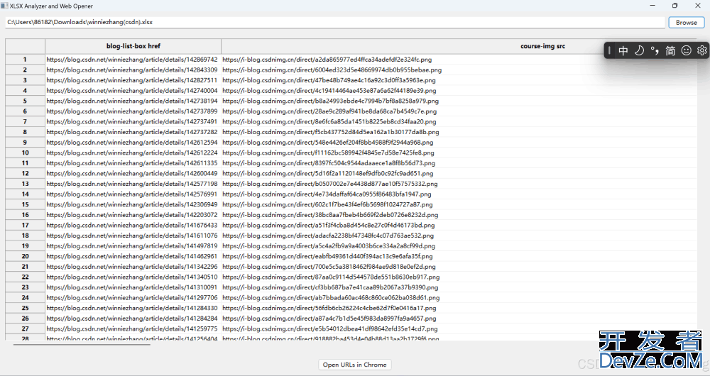This screenshot has height=376, width=710.
Task: Click image URL starting 4c19414464
Action: click(329, 91)
